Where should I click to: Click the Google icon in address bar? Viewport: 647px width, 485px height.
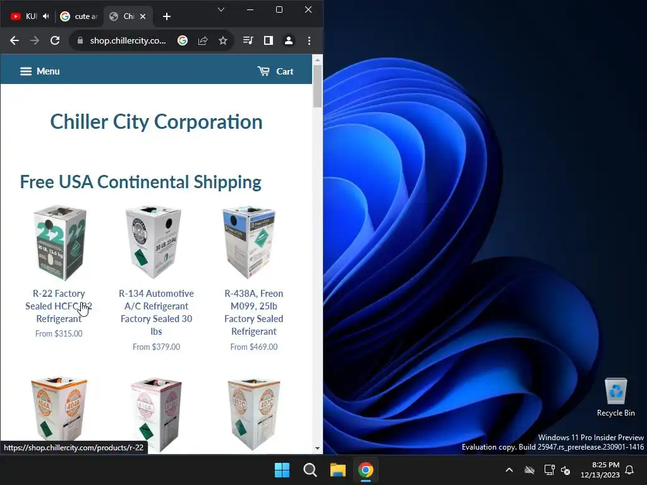[x=183, y=40]
